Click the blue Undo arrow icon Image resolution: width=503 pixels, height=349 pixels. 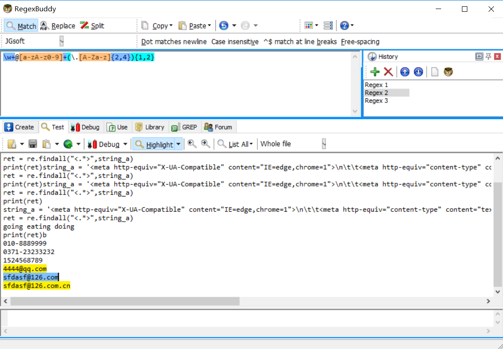pyautogui.click(x=224, y=26)
